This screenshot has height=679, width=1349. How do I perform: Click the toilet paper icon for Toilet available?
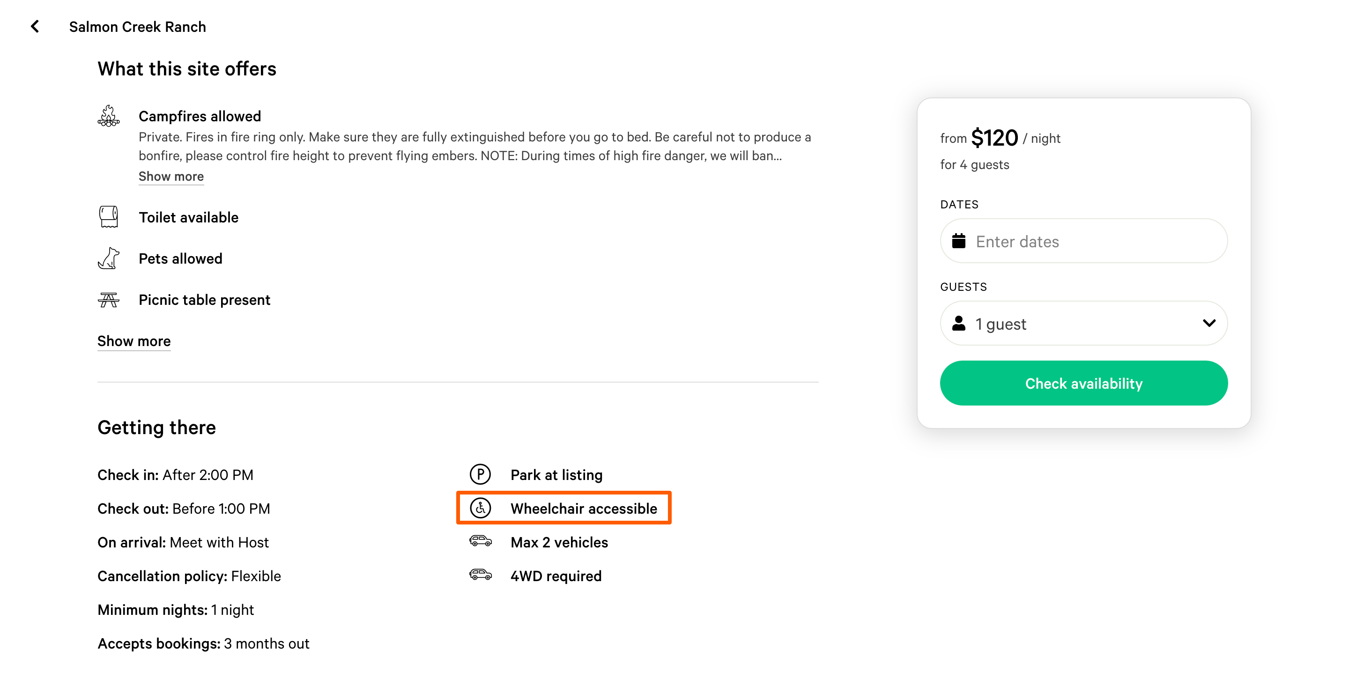[x=108, y=217]
